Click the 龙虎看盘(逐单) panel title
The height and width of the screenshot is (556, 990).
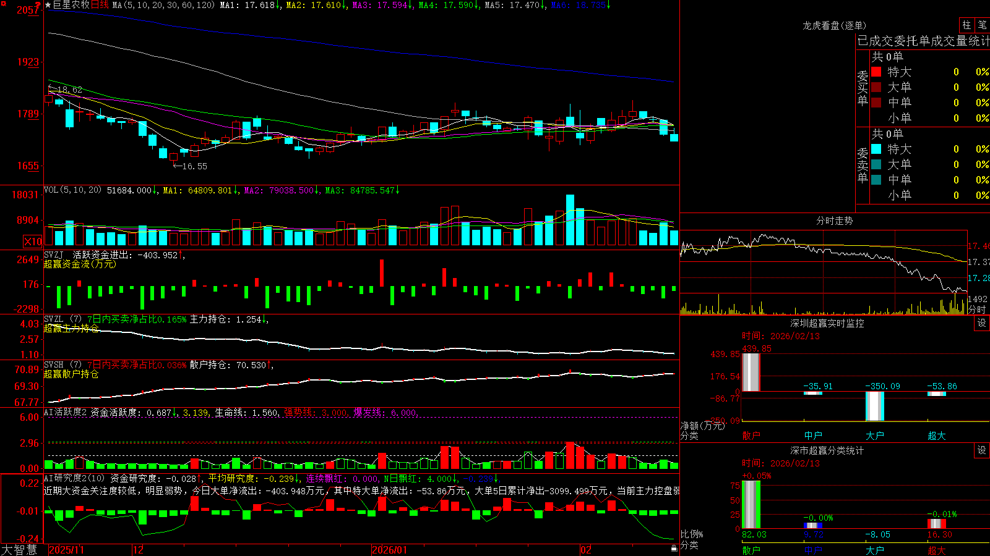(835, 25)
